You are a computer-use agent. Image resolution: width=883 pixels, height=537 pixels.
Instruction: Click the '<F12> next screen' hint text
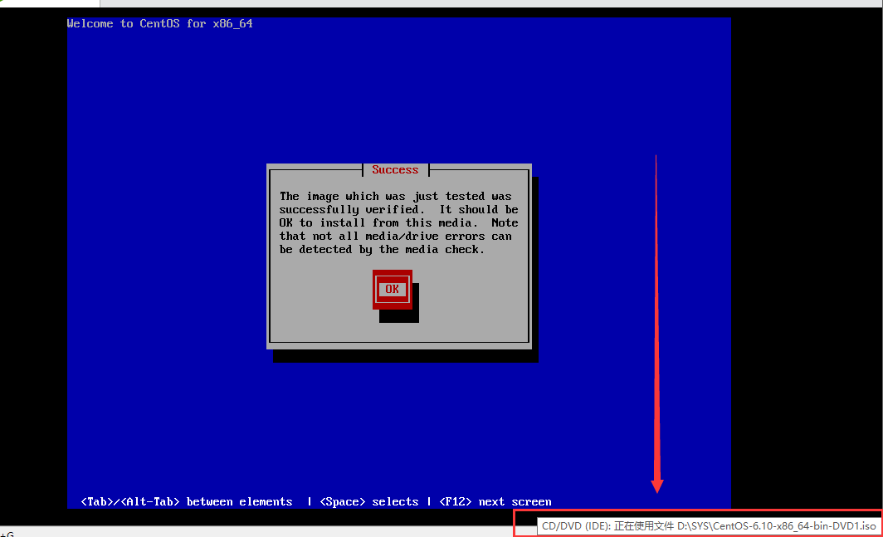[495, 501]
